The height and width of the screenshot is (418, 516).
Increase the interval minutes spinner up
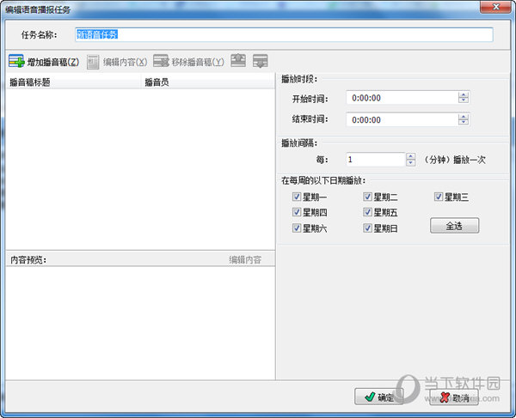(410, 156)
